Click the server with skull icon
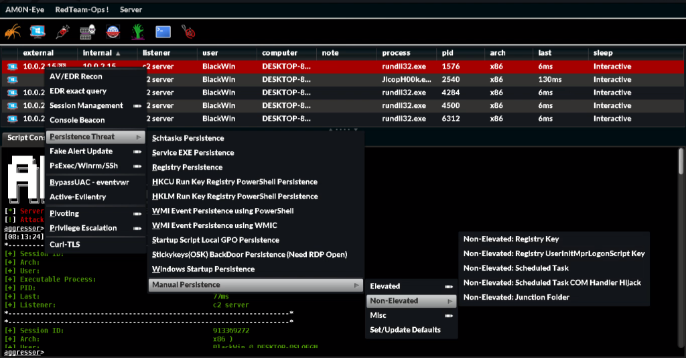 [88, 32]
